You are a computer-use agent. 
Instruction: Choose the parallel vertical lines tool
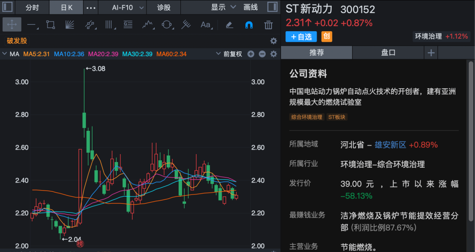(x=109, y=25)
